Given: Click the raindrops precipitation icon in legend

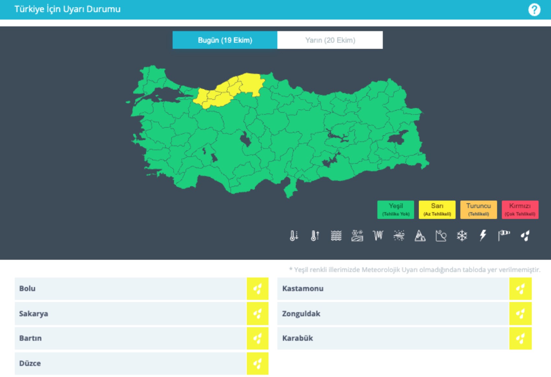Looking at the screenshot, I should tap(525, 236).
